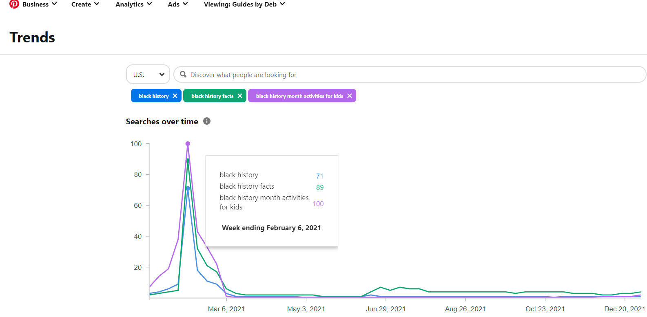Click Week ending February 6, 2021 tooltip text
The image size is (647, 317).
point(271,228)
